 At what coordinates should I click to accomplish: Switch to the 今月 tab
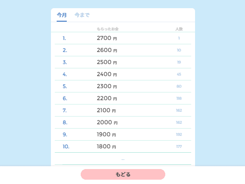[x=61, y=15]
